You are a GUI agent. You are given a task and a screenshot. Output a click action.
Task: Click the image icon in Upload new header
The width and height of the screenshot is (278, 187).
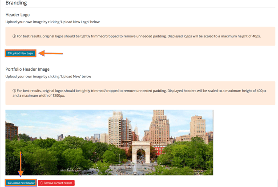pyautogui.click(x=9, y=183)
